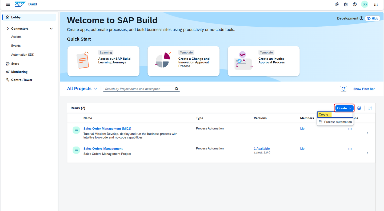
Task: Select Process Automation from Create menu
Action: pos(335,122)
